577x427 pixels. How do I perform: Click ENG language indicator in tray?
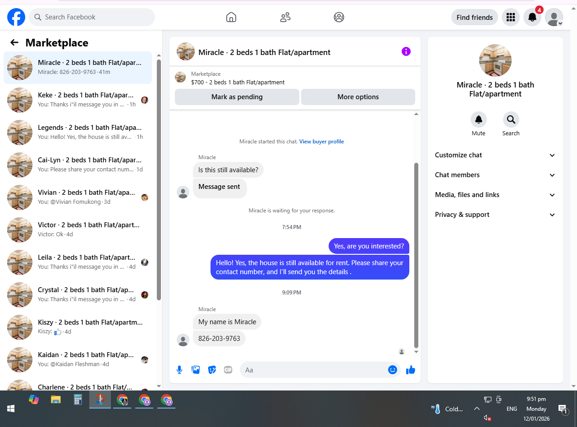coord(512,409)
